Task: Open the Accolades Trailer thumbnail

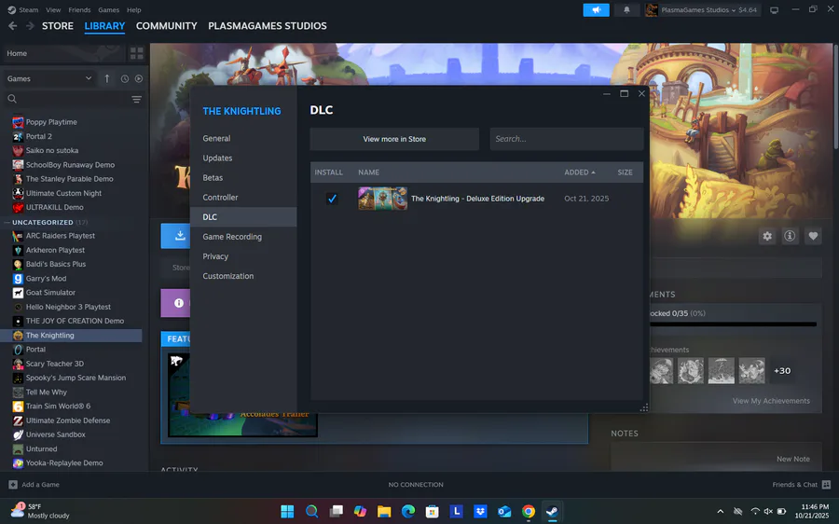Action: [243, 395]
